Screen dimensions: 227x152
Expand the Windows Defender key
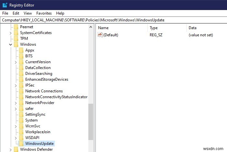[x=11, y=150]
